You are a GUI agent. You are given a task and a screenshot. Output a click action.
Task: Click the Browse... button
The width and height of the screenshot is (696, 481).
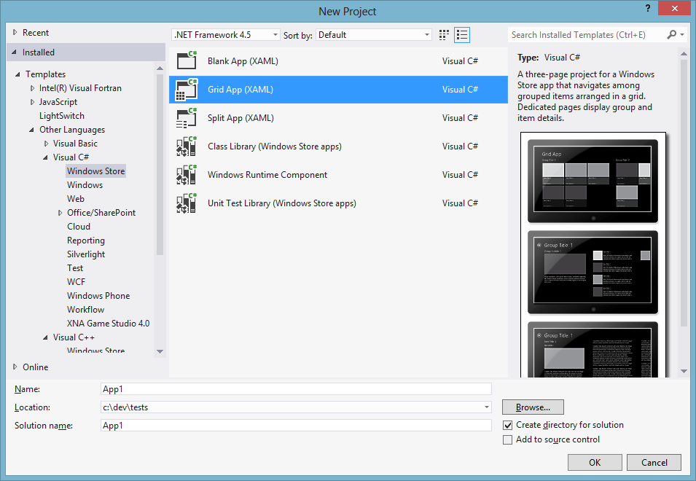point(533,407)
